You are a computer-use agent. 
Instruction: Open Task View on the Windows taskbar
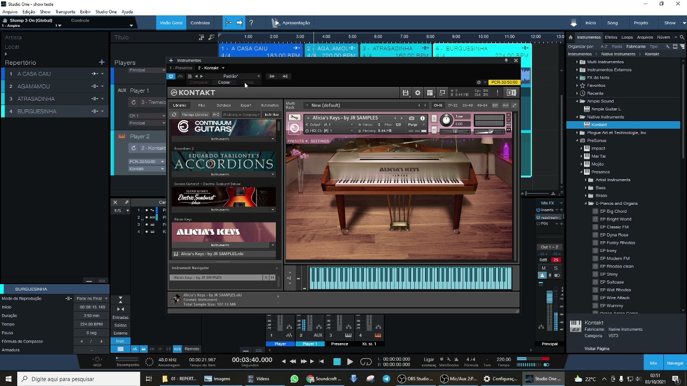(x=149, y=378)
